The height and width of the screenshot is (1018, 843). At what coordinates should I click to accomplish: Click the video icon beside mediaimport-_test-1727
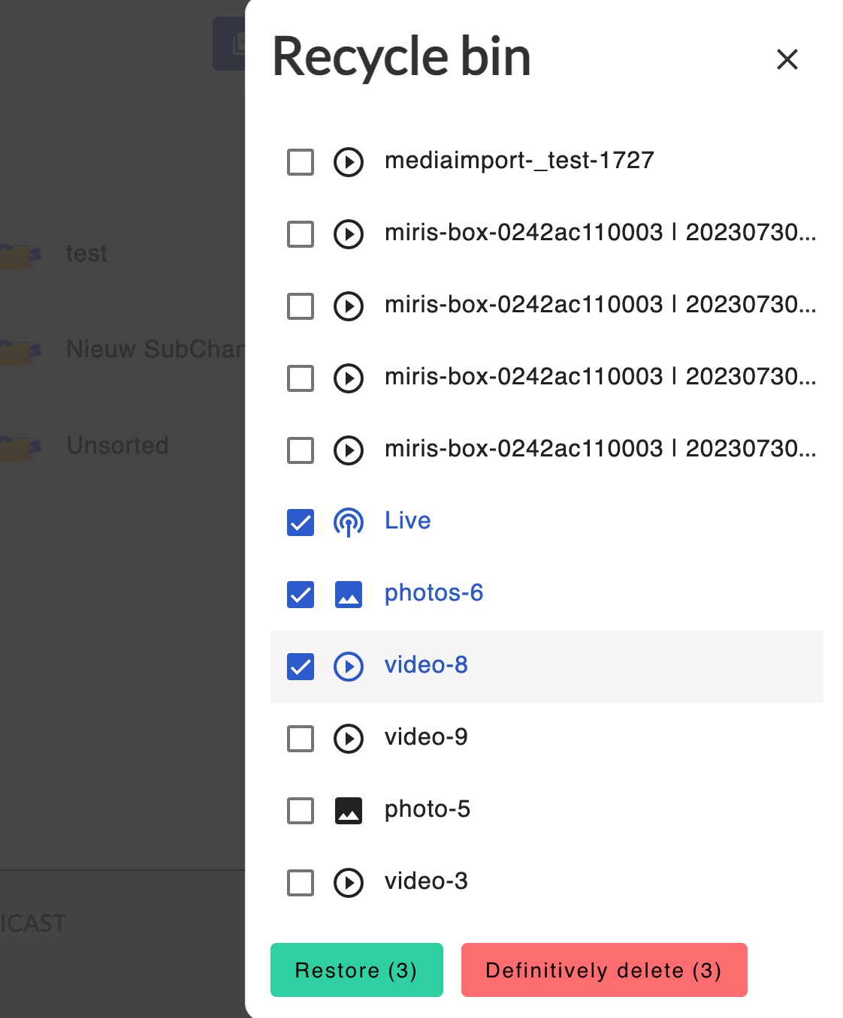click(x=349, y=162)
